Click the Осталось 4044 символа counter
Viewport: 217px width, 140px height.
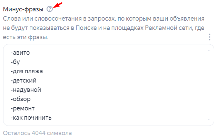point(37,133)
